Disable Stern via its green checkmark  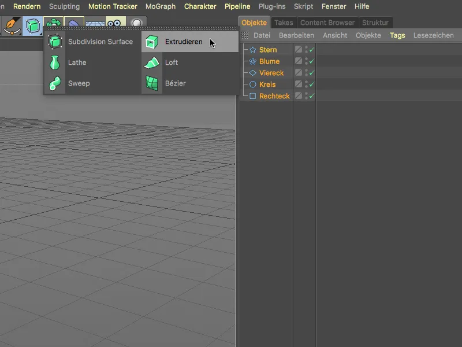tap(312, 50)
